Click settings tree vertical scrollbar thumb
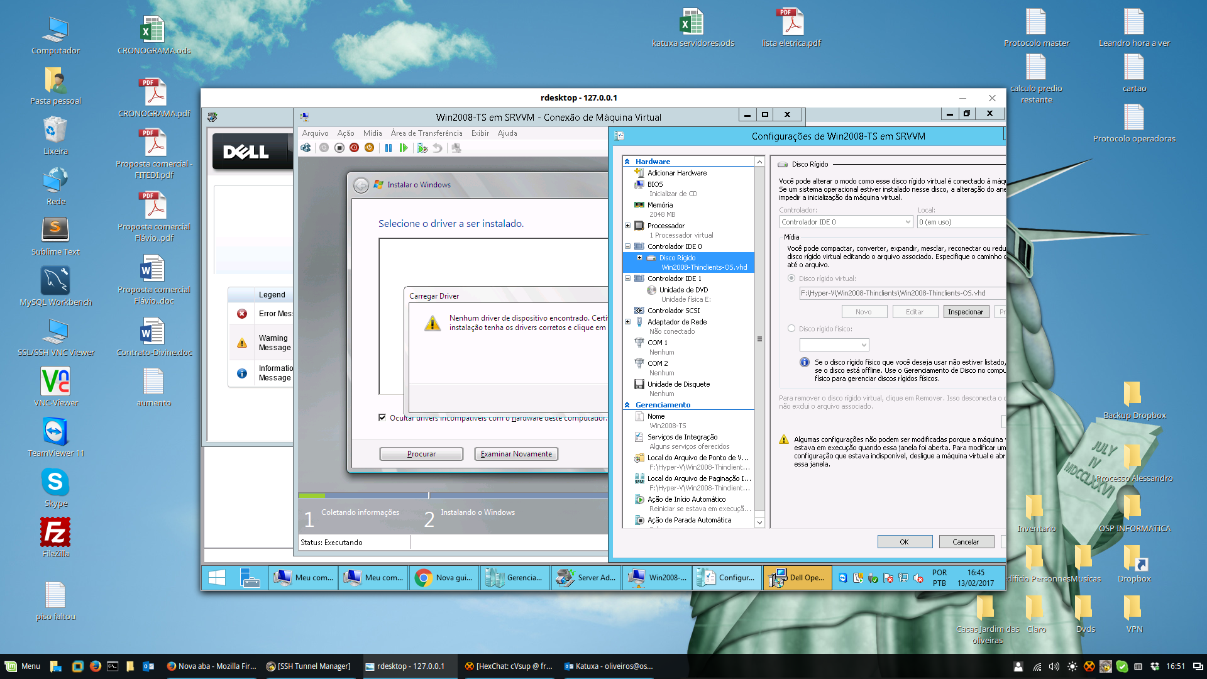This screenshot has width=1207, height=679. click(x=759, y=339)
